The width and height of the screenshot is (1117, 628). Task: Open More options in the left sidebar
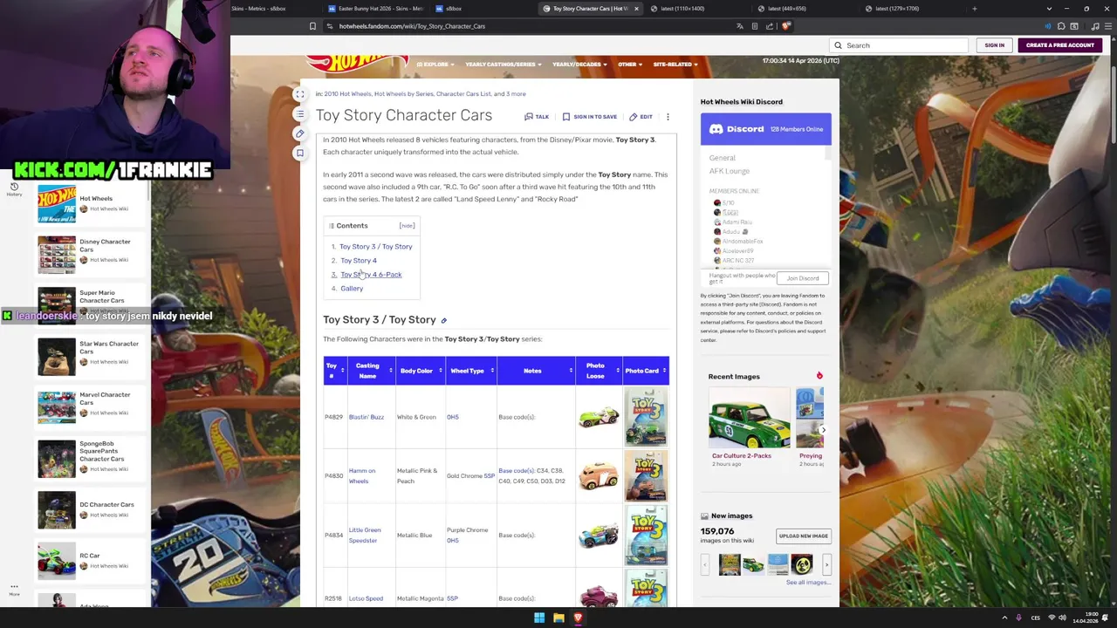pos(14,590)
